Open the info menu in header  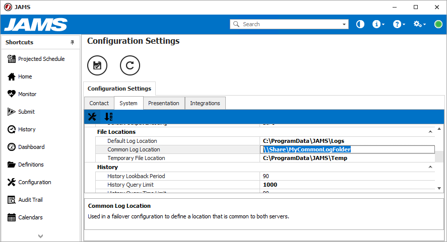pos(378,24)
